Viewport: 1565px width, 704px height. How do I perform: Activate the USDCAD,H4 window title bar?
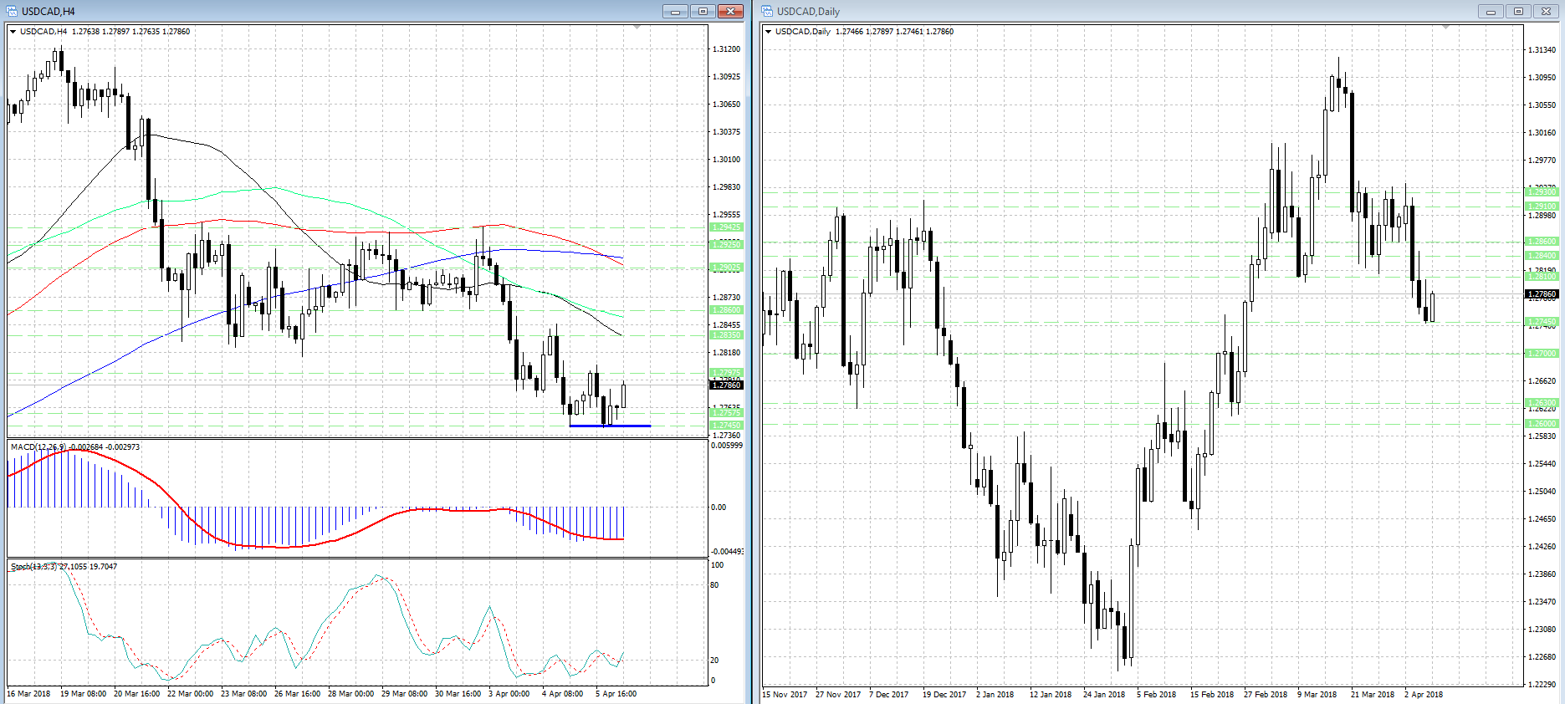(335, 11)
